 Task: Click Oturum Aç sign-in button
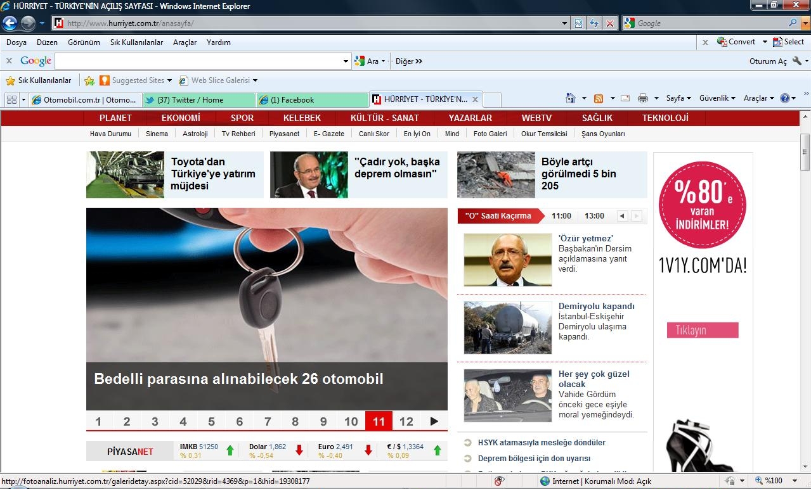click(x=768, y=61)
